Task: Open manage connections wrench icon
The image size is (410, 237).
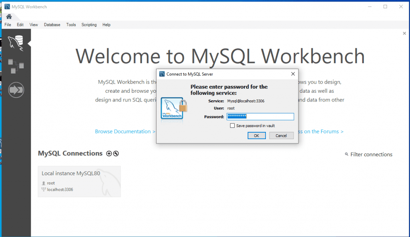Action: click(116, 153)
